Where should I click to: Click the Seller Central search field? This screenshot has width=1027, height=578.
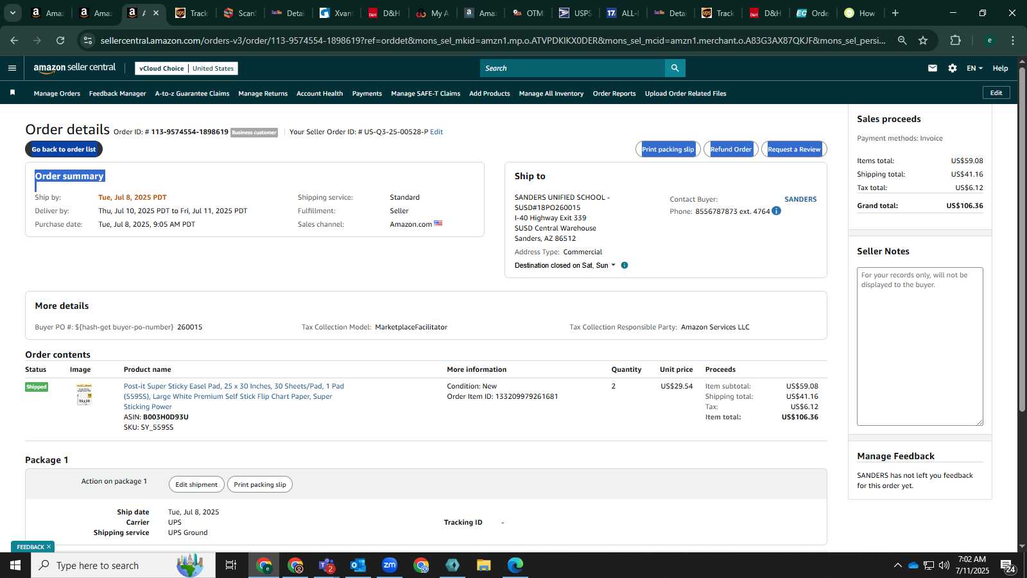[573, 68]
